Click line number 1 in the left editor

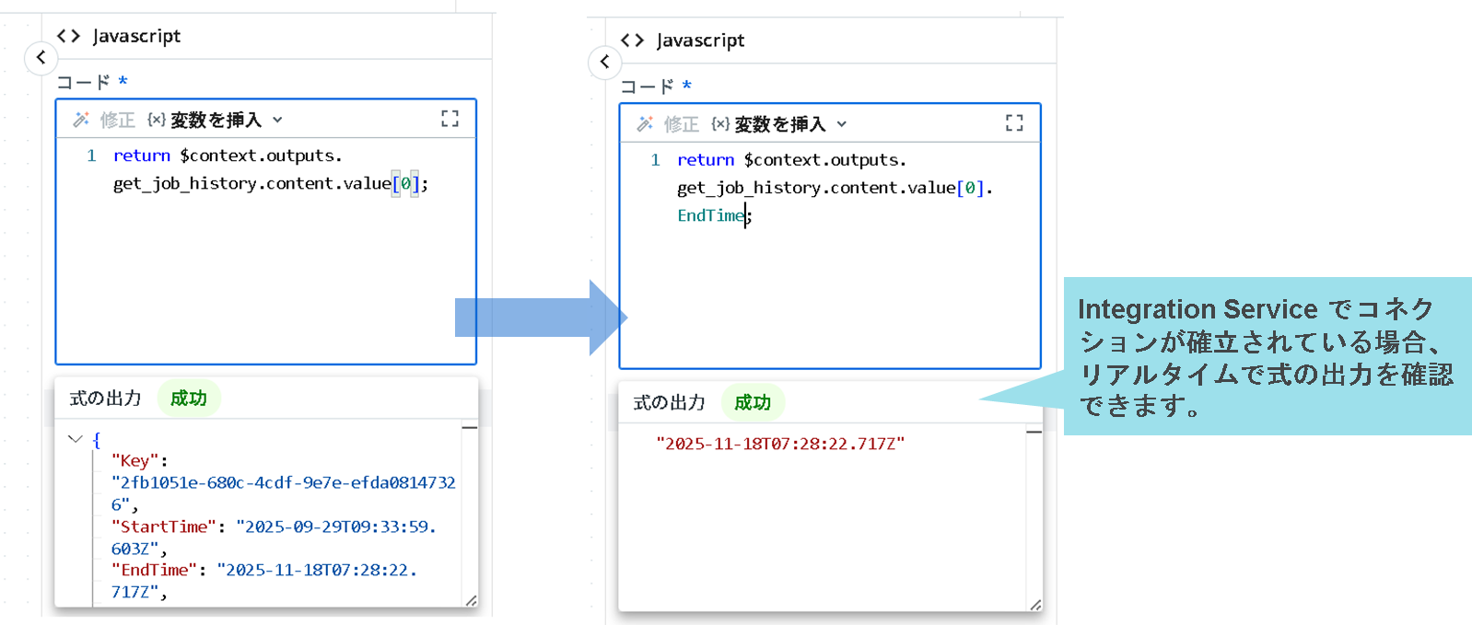(x=91, y=156)
